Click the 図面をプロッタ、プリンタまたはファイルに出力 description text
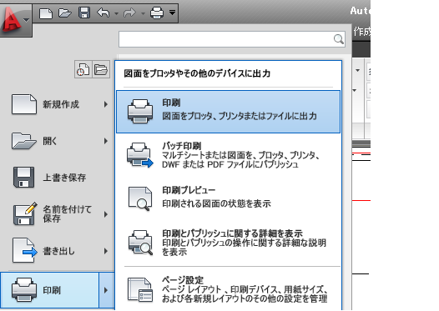This screenshot has width=439, height=311. pyautogui.click(x=240, y=116)
